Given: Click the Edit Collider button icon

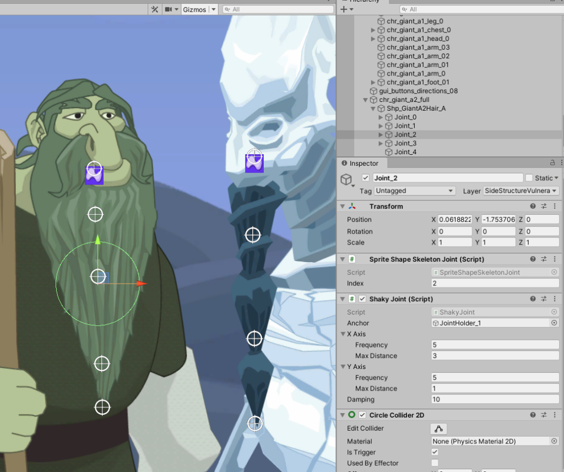Looking at the screenshot, I should pos(438,429).
